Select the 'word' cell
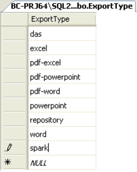 pyautogui.click(x=62, y=134)
